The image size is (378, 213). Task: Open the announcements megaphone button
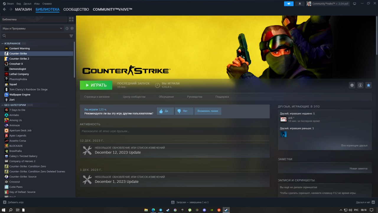289,4
